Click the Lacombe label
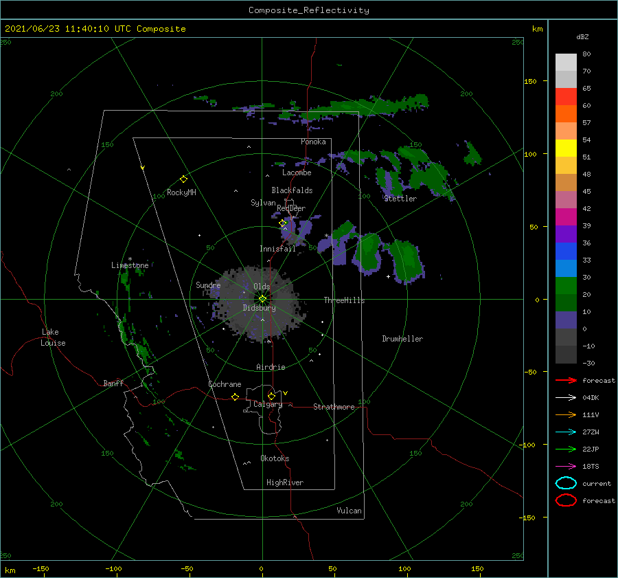 point(297,173)
